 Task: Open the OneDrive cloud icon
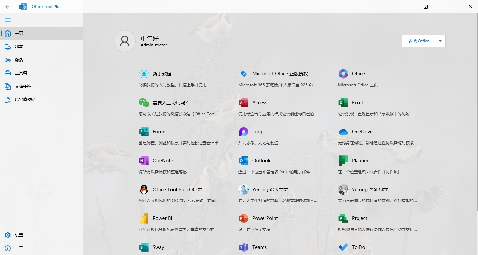[343, 132]
